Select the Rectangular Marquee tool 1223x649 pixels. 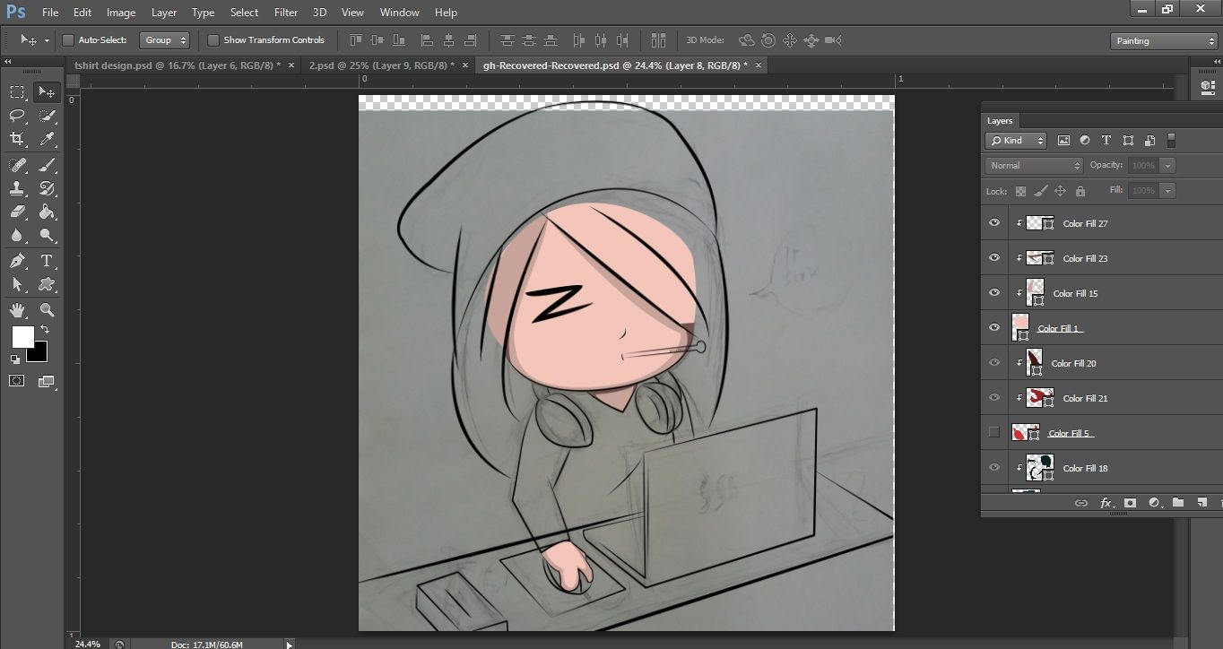point(17,91)
